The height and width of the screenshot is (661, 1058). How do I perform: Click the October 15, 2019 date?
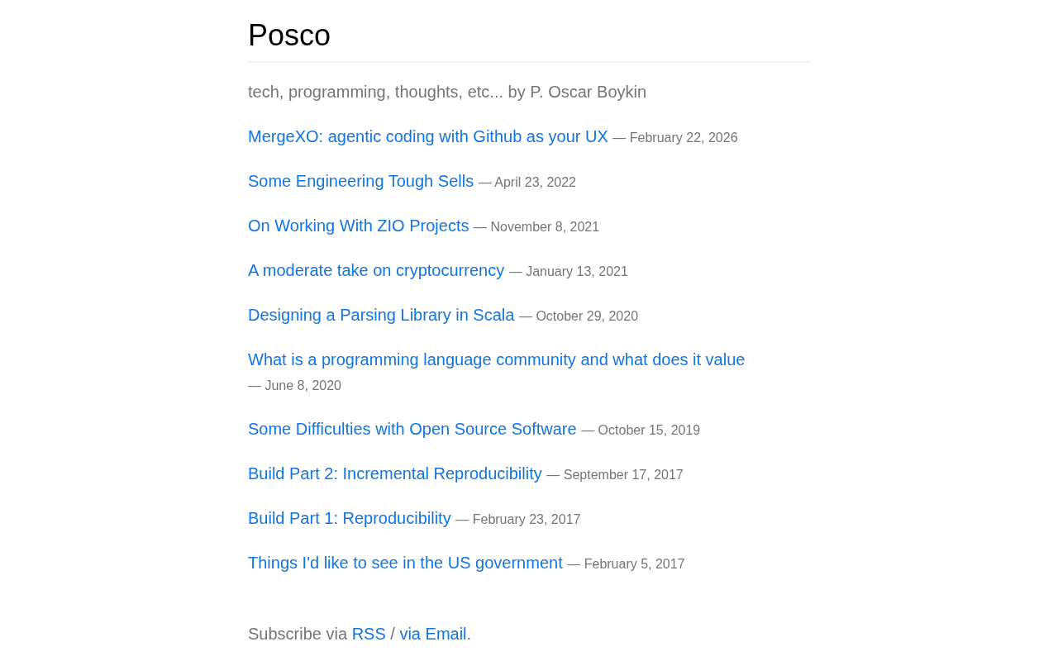click(649, 430)
